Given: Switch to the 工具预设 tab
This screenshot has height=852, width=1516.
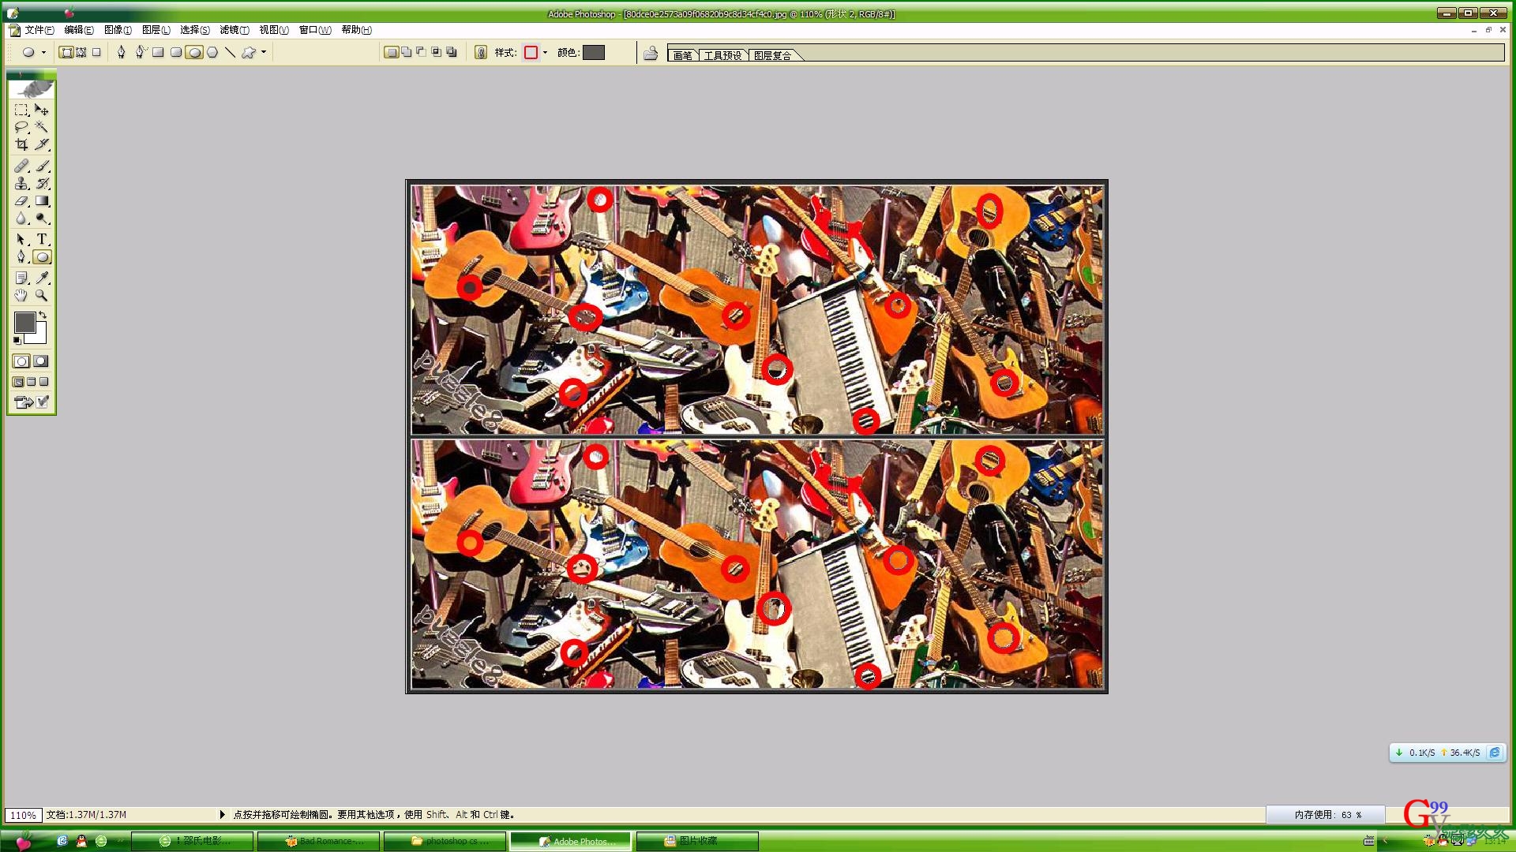Looking at the screenshot, I should tap(722, 55).
